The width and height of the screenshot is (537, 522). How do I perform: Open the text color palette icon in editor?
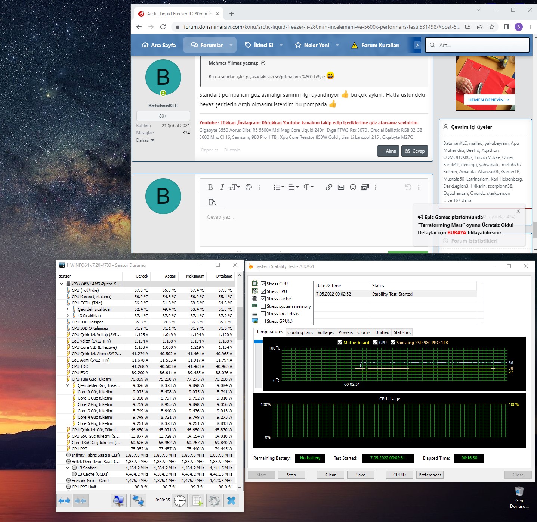249,187
